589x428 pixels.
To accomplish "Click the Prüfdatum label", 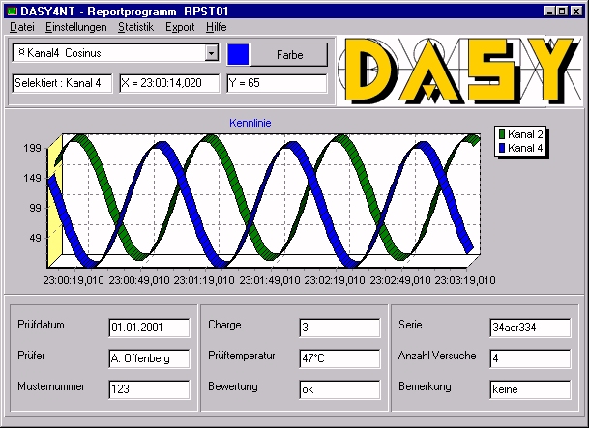I will [41, 325].
